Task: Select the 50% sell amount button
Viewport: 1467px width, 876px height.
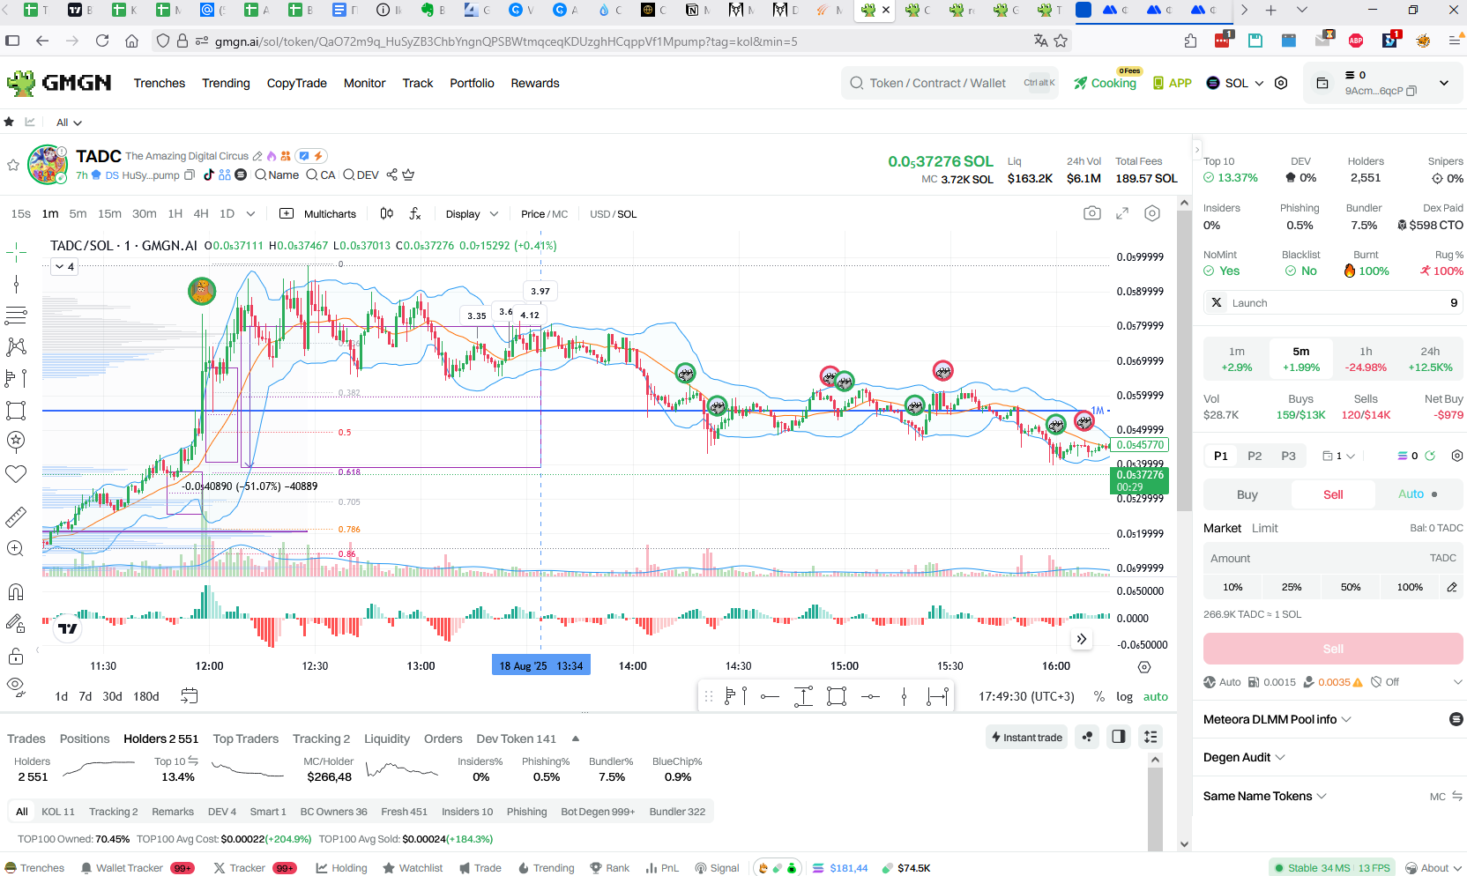Action: (1350, 587)
